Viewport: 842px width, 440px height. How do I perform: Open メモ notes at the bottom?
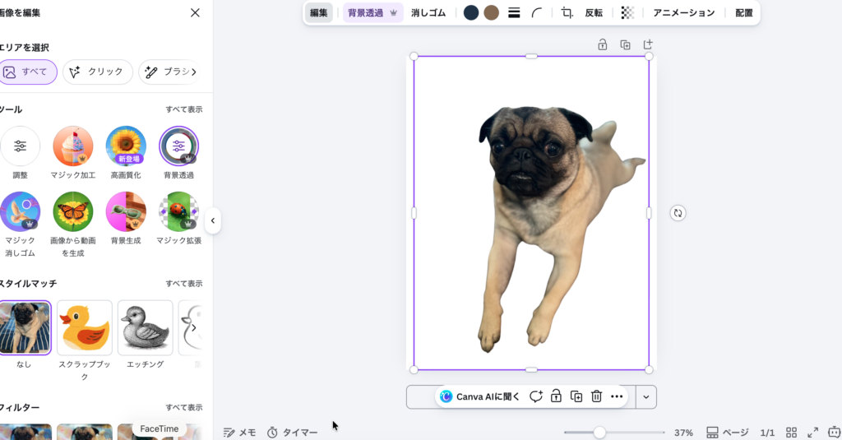click(239, 432)
